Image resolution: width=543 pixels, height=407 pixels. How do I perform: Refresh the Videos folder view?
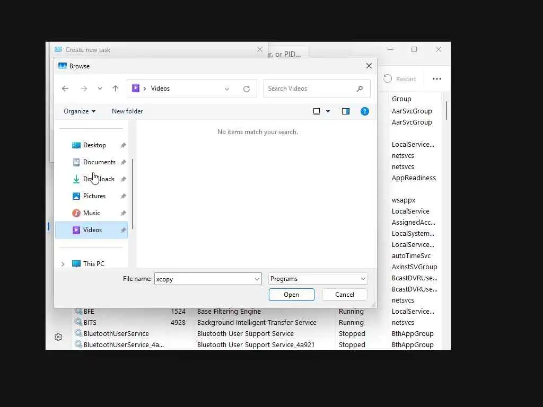pos(247,89)
